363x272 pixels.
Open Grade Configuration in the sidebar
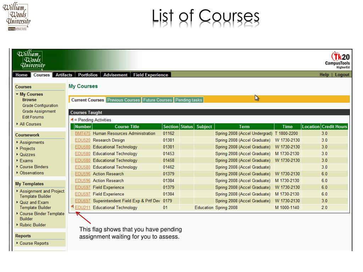[x=40, y=106]
